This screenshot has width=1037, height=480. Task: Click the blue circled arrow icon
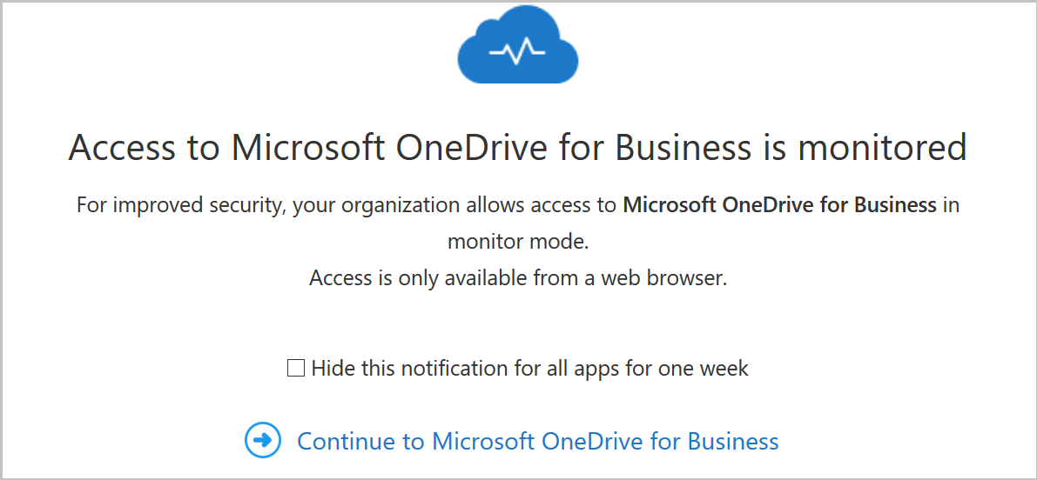click(x=262, y=440)
